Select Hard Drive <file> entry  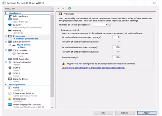24,46
